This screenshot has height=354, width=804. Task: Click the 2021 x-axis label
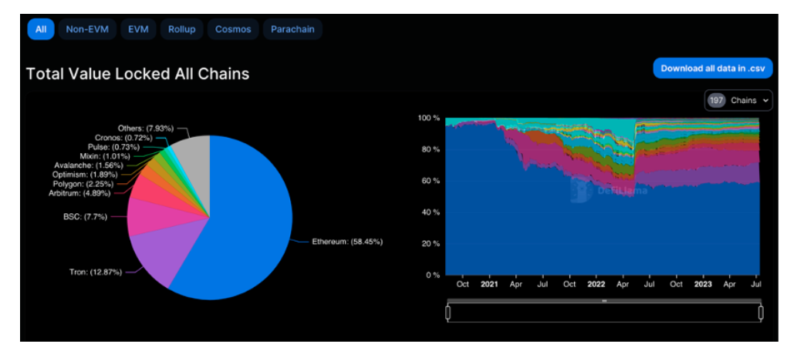(x=489, y=285)
